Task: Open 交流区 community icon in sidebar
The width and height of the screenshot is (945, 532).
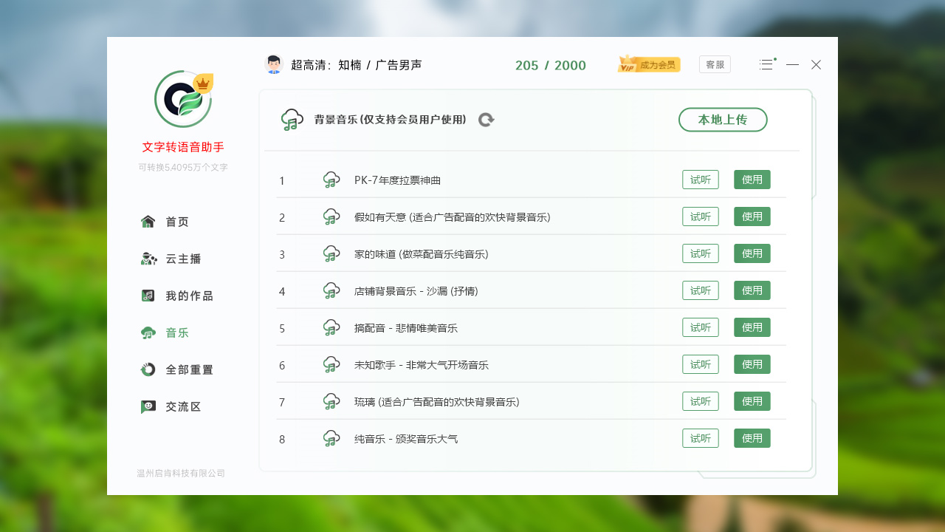Action: click(x=148, y=406)
